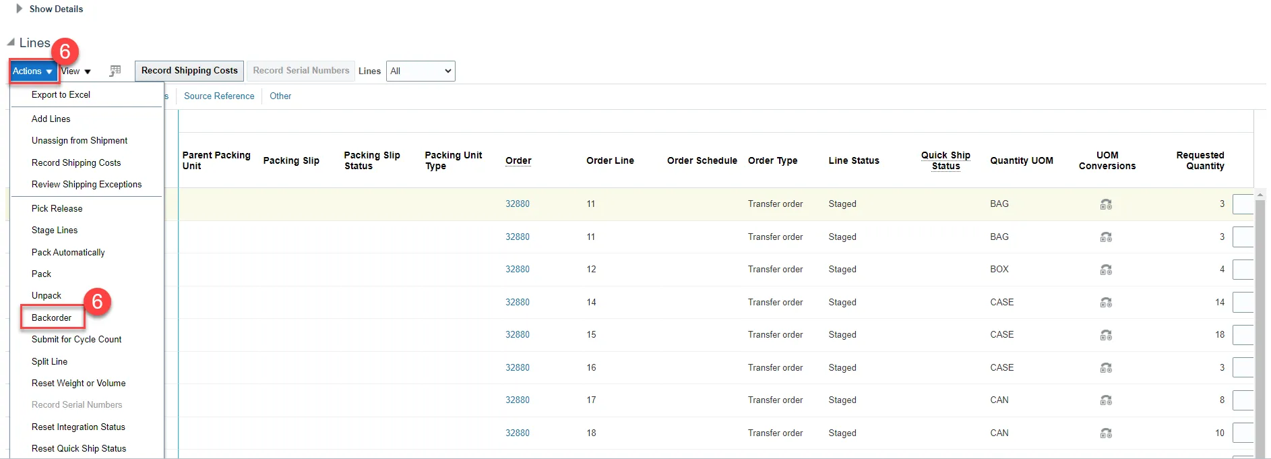The width and height of the screenshot is (1271, 459).
Task: Toggle the Actions dropdown button
Action: click(32, 71)
